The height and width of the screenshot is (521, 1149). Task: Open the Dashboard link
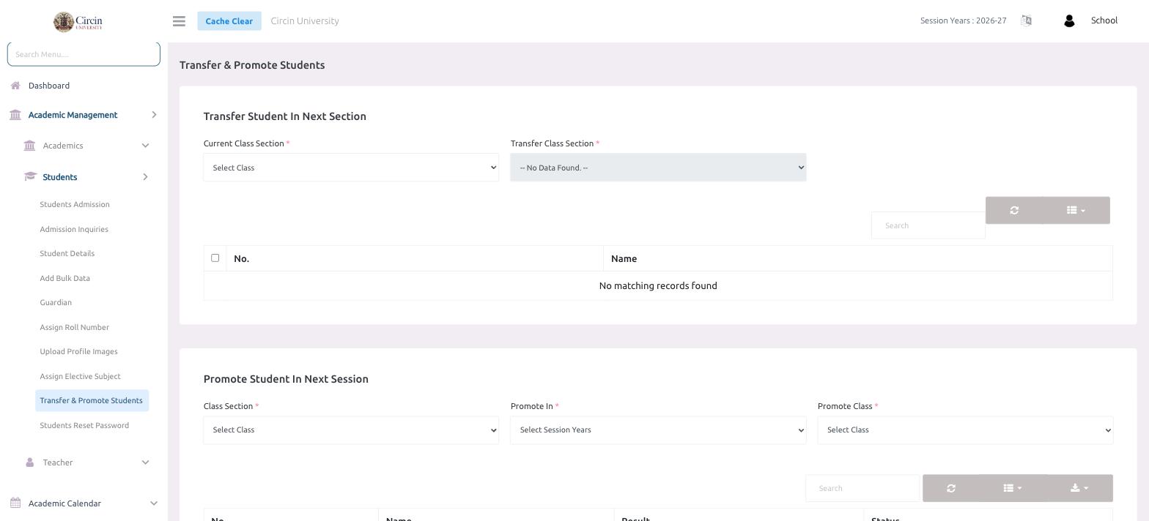[49, 86]
